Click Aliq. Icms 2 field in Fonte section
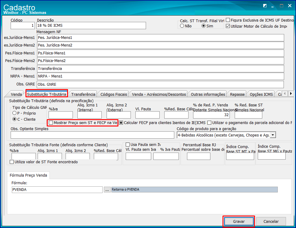 tap(78, 156)
